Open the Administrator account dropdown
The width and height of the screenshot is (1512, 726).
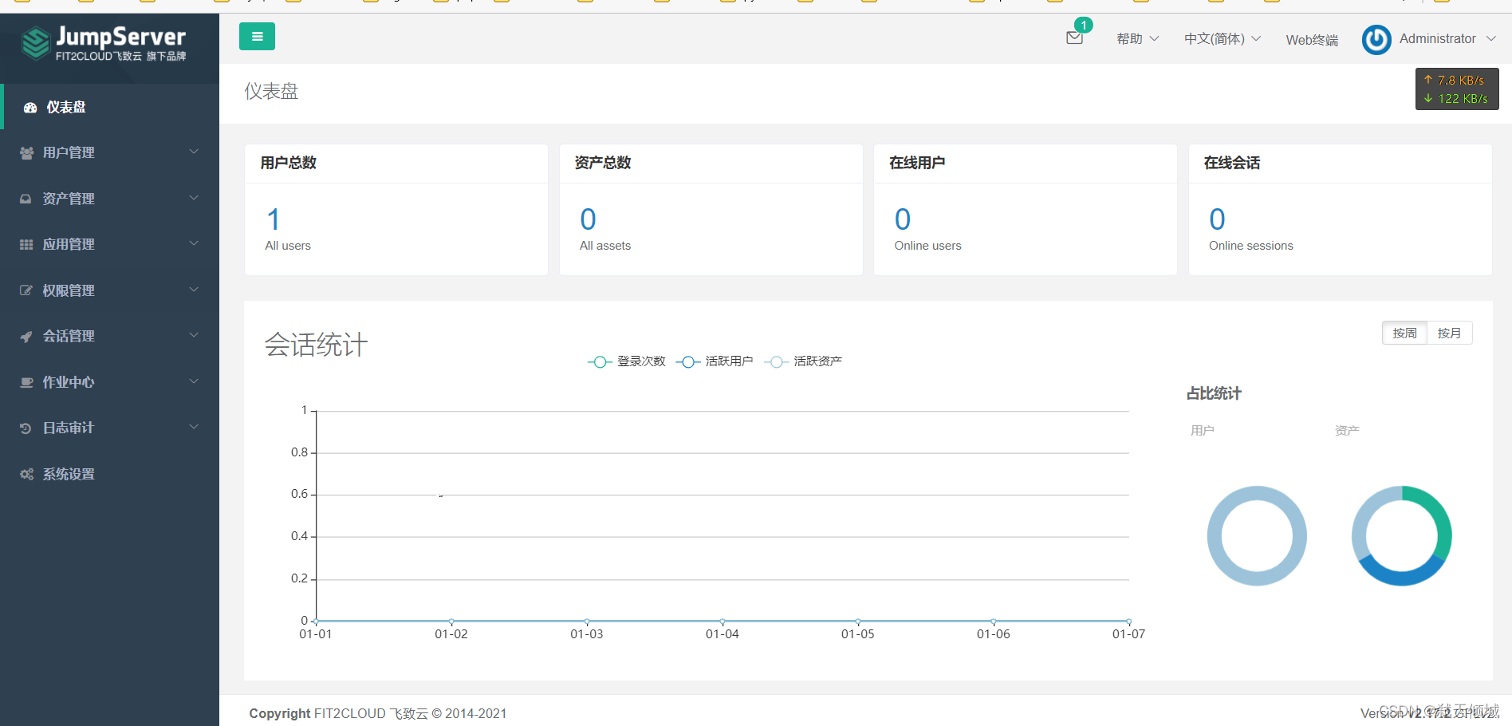1447,39
